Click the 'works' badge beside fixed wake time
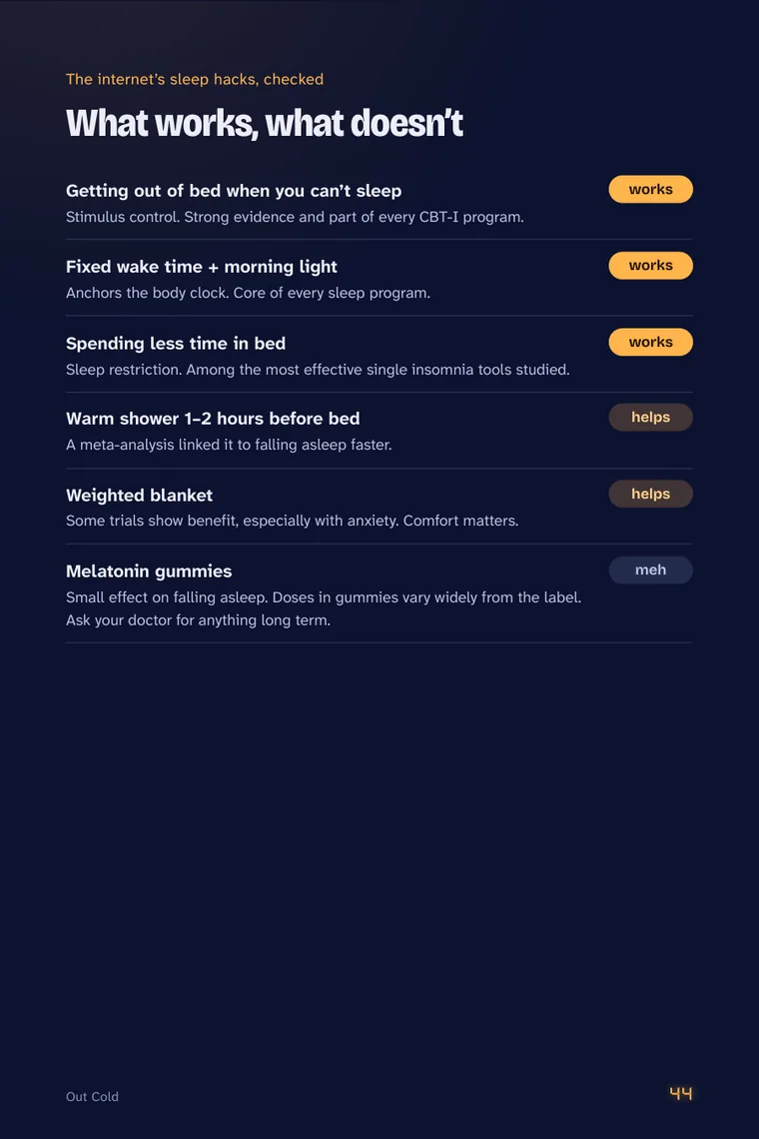Screen dimensions: 759x1139 [x=650, y=266]
